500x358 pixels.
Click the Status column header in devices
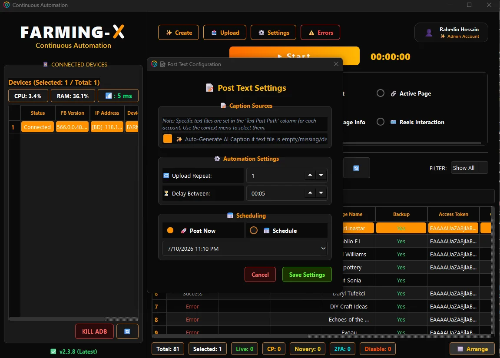pyautogui.click(x=38, y=113)
